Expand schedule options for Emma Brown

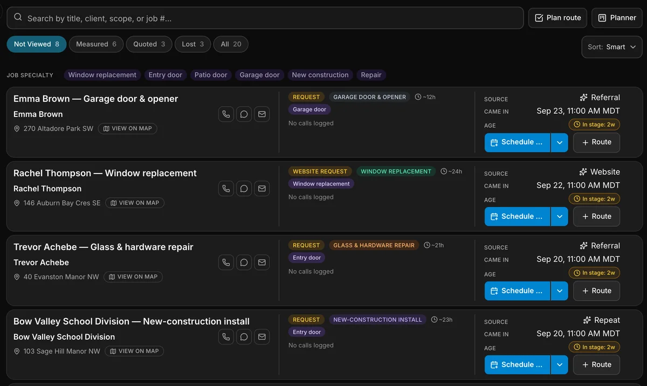click(559, 142)
